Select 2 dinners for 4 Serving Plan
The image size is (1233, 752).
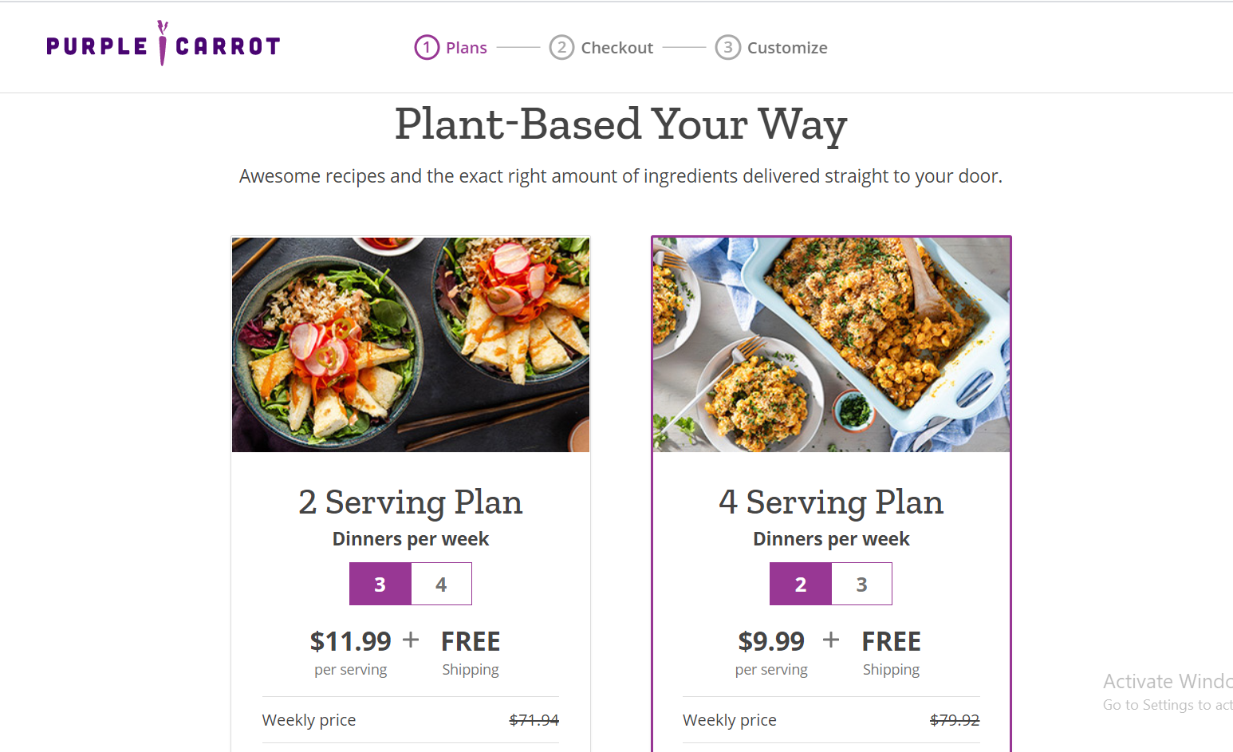coord(801,584)
